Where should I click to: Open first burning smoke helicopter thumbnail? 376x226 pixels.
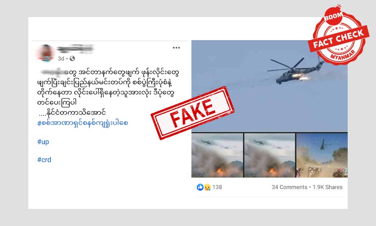[217, 155]
